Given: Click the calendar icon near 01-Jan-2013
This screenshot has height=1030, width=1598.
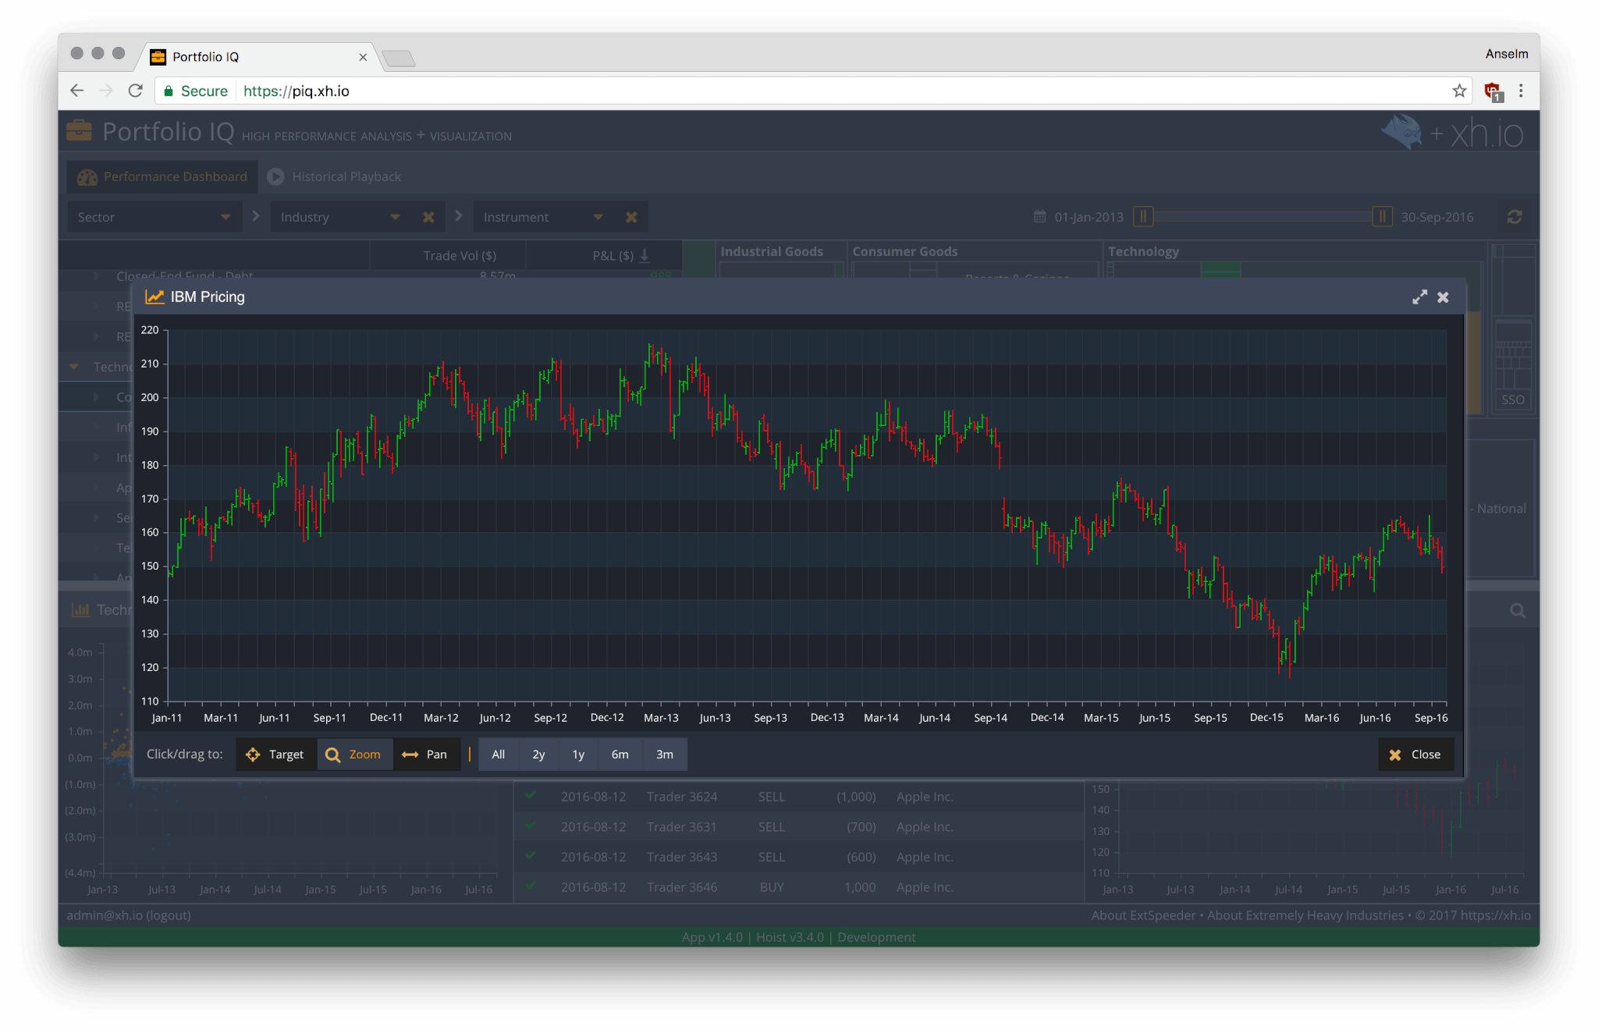Looking at the screenshot, I should point(1039,216).
